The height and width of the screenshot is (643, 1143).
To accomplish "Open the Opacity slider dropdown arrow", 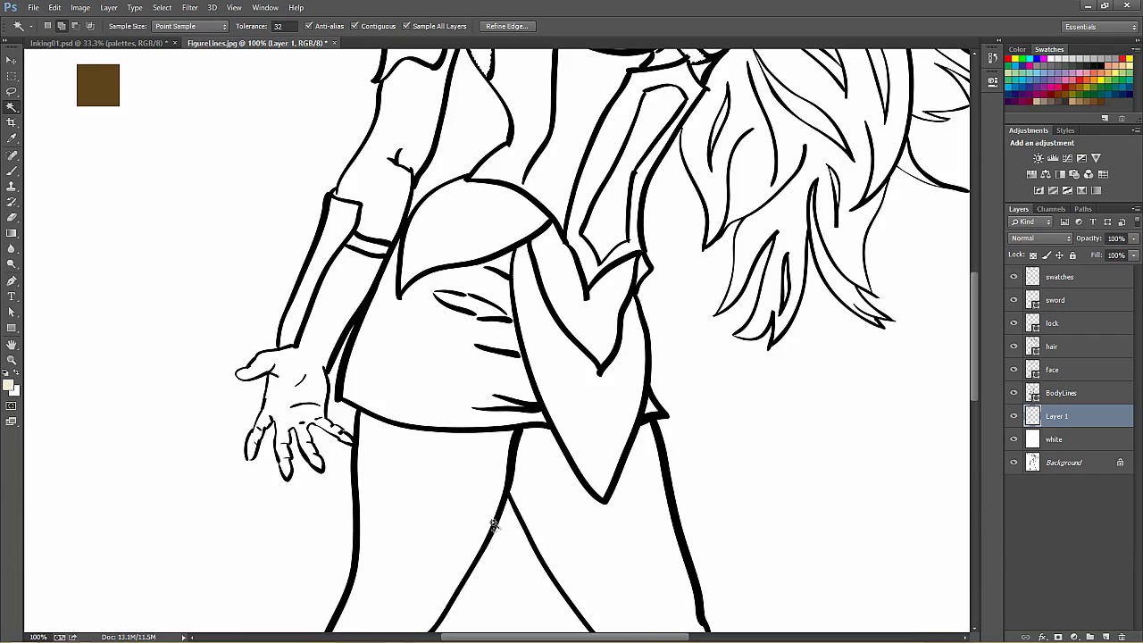I will 1133,238.
